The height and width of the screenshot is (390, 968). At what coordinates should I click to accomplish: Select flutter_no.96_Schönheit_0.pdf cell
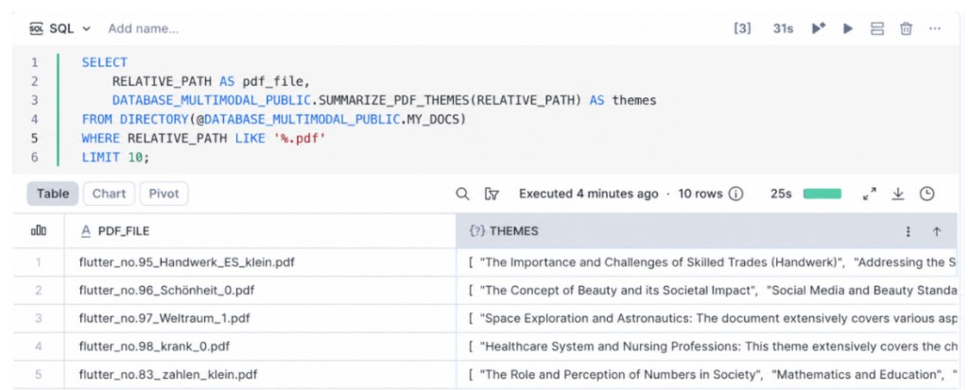click(x=260, y=290)
